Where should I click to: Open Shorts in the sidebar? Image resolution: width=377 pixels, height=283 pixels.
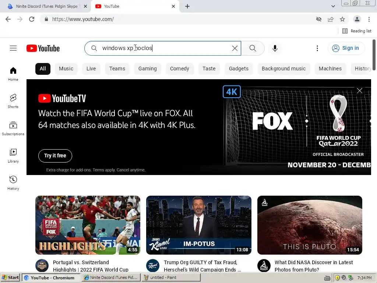13,101
